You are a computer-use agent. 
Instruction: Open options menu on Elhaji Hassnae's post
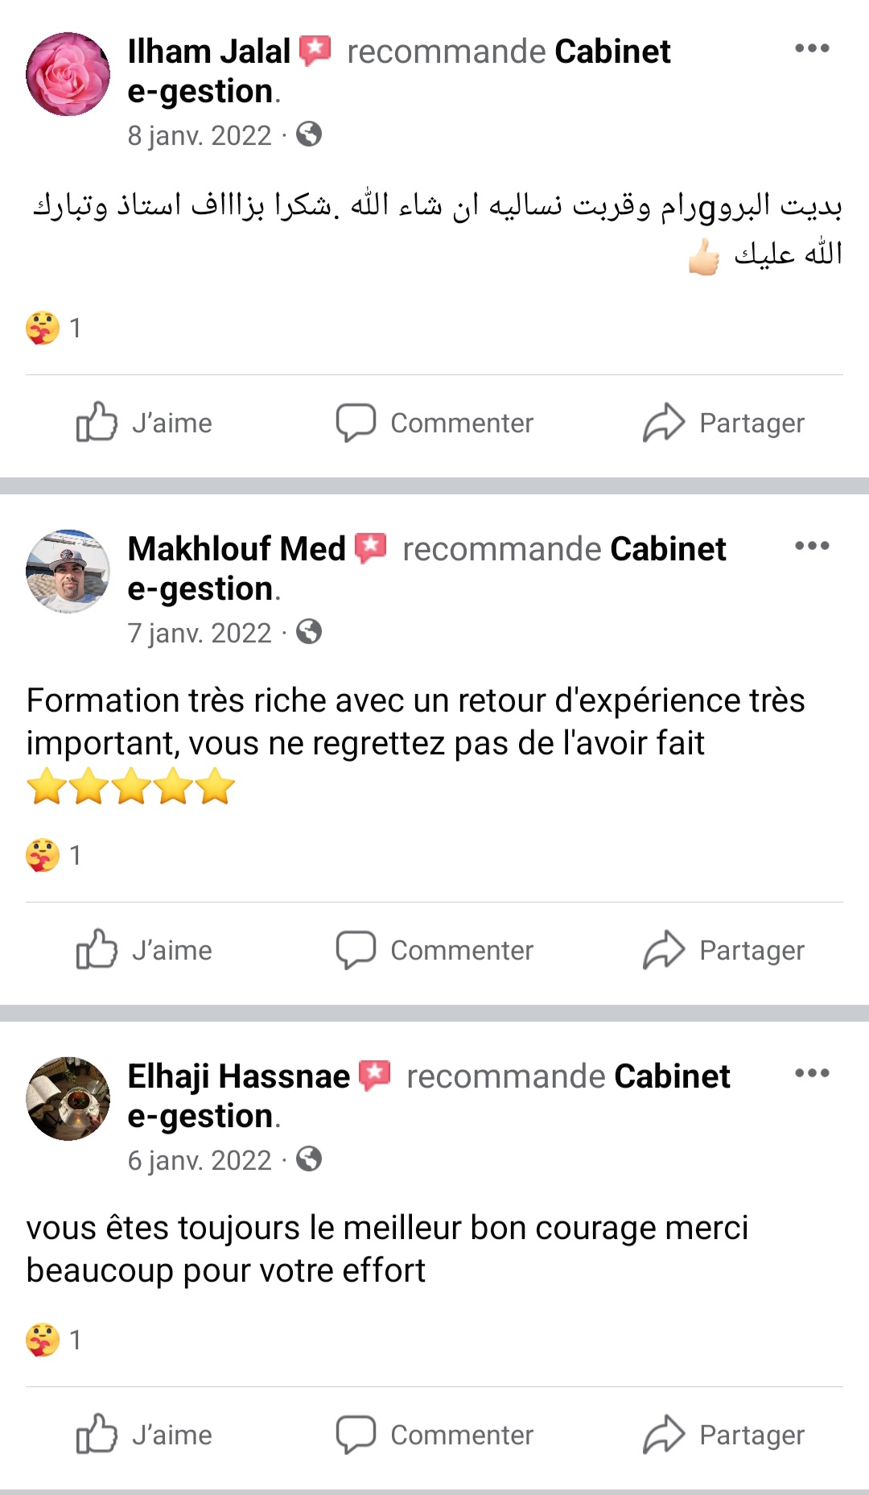(811, 1073)
